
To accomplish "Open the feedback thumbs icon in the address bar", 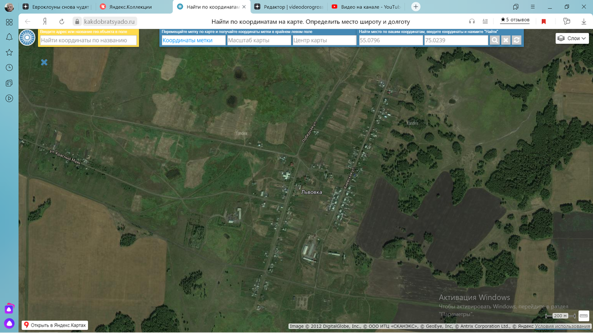I will 567,22.
